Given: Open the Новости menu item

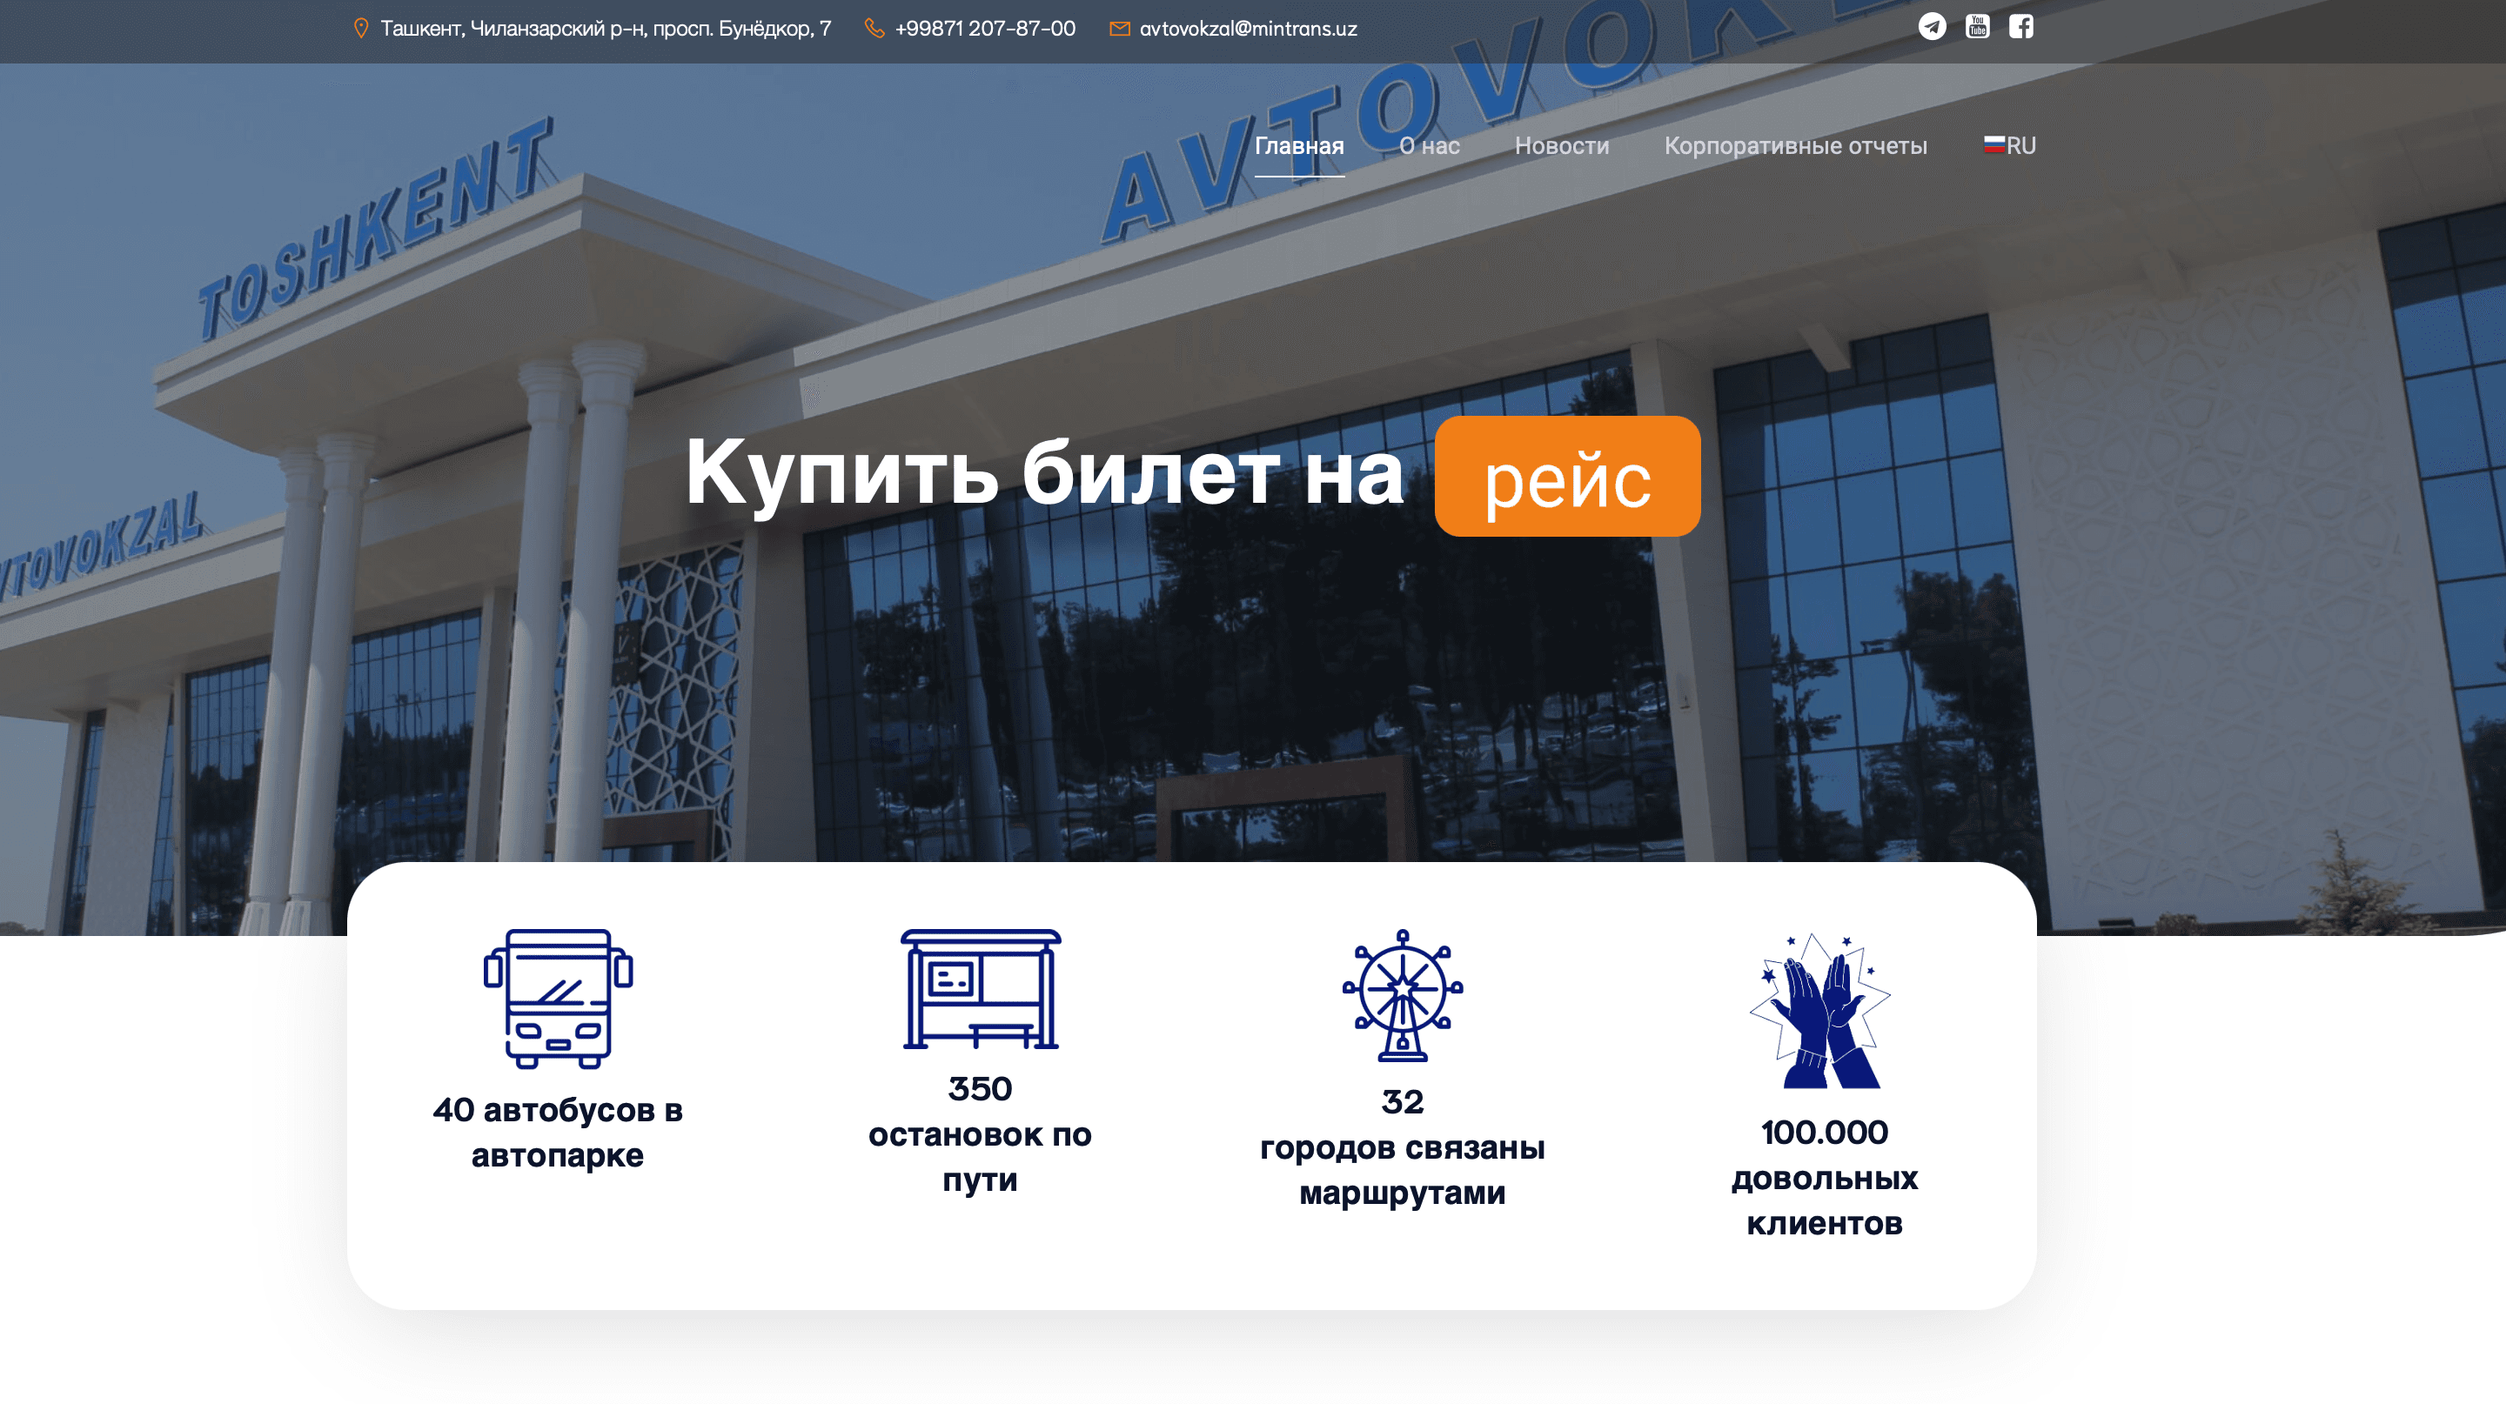Looking at the screenshot, I should coord(1561,146).
